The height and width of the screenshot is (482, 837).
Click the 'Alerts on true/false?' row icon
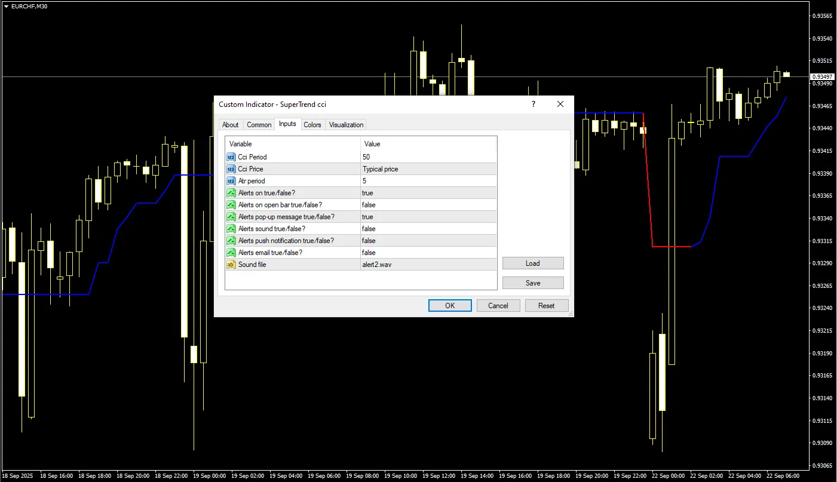(231, 193)
